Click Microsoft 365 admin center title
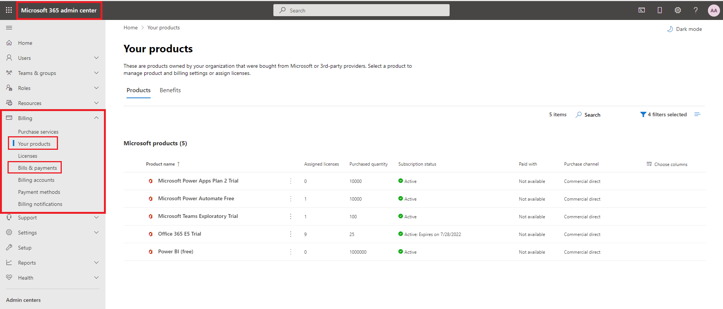The image size is (723, 309). click(59, 10)
